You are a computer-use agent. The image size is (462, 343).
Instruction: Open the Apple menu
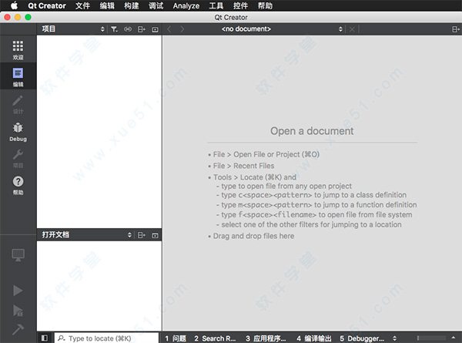pos(14,5)
